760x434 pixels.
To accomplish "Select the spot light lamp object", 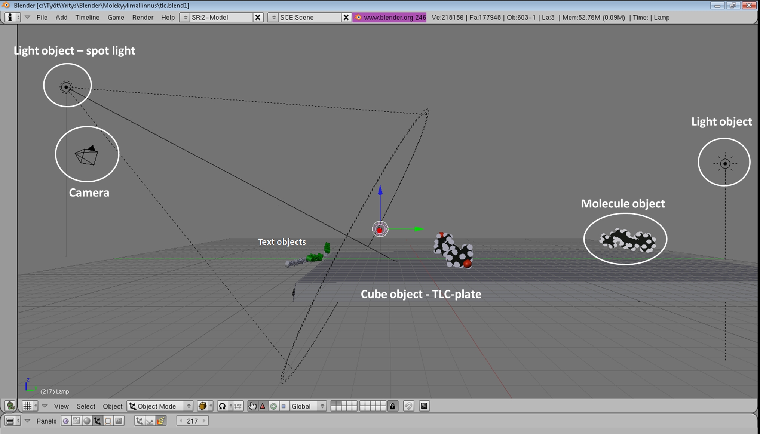I will coord(66,87).
